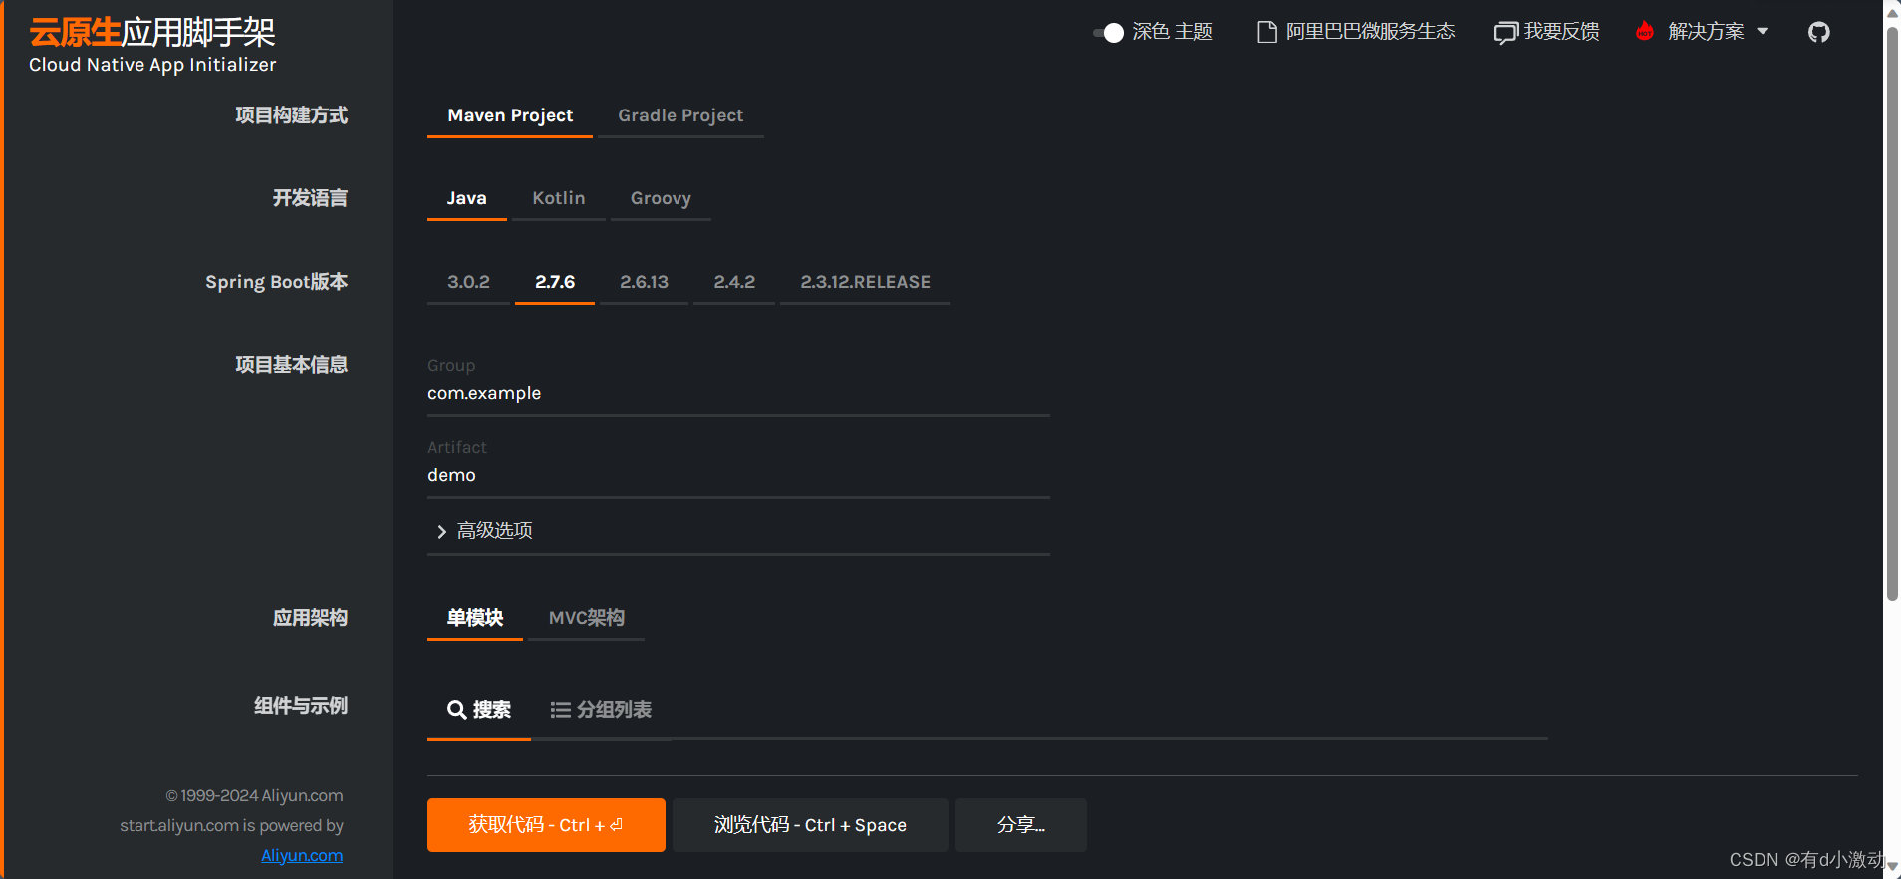Select Spring Boot version 2.4.2
The width and height of the screenshot is (1901, 879).
click(x=734, y=282)
